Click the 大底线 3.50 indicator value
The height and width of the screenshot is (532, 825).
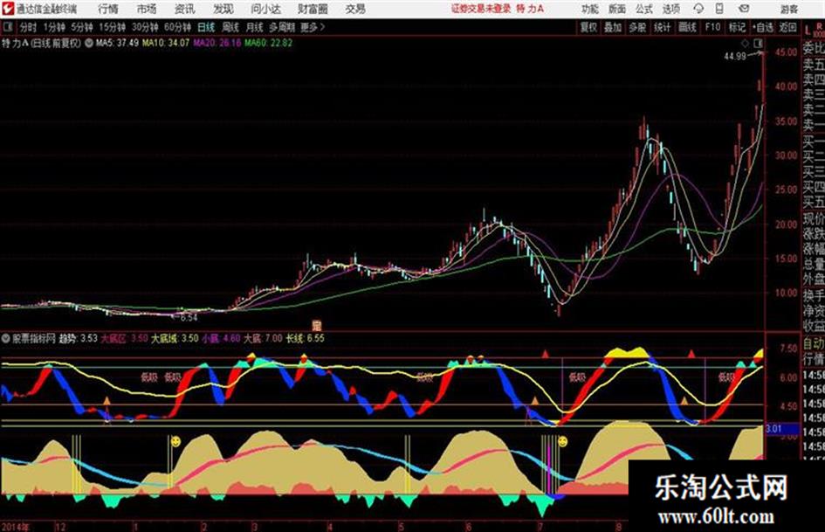tap(175, 338)
